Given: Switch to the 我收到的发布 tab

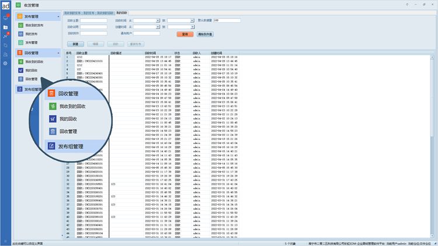Looking at the screenshot, I should click(x=72, y=12).
